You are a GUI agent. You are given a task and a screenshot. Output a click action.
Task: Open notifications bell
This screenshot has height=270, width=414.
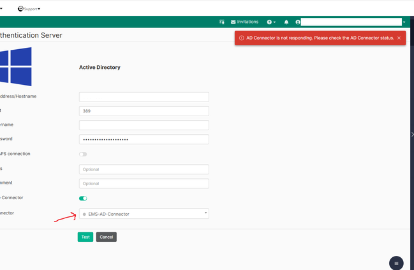pos(286,22)
